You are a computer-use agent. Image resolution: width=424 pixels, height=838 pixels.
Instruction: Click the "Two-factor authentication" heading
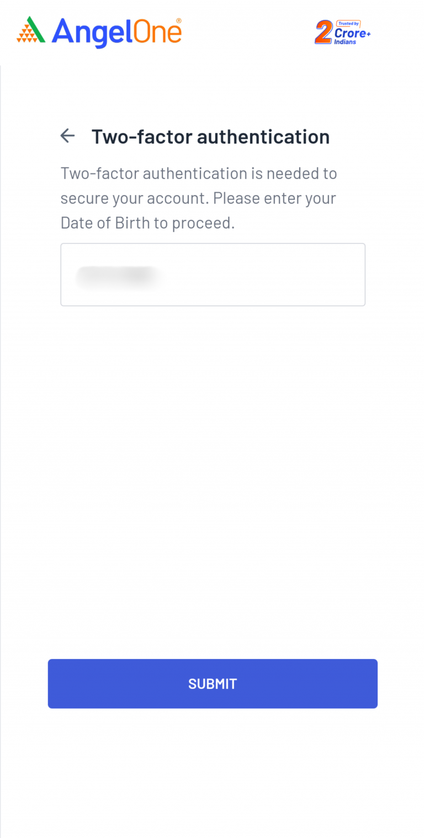210,136
